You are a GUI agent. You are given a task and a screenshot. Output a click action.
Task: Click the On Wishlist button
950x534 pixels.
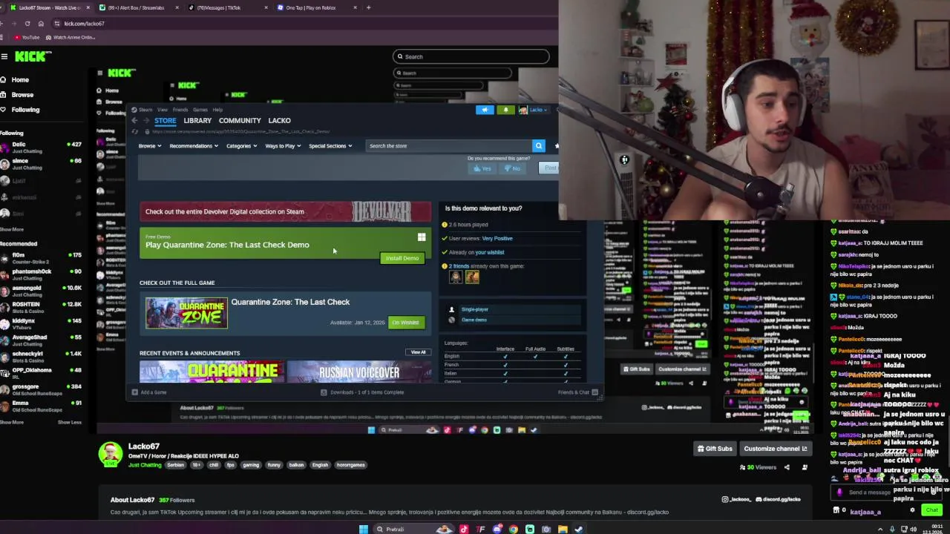click(x=405, y=323)
